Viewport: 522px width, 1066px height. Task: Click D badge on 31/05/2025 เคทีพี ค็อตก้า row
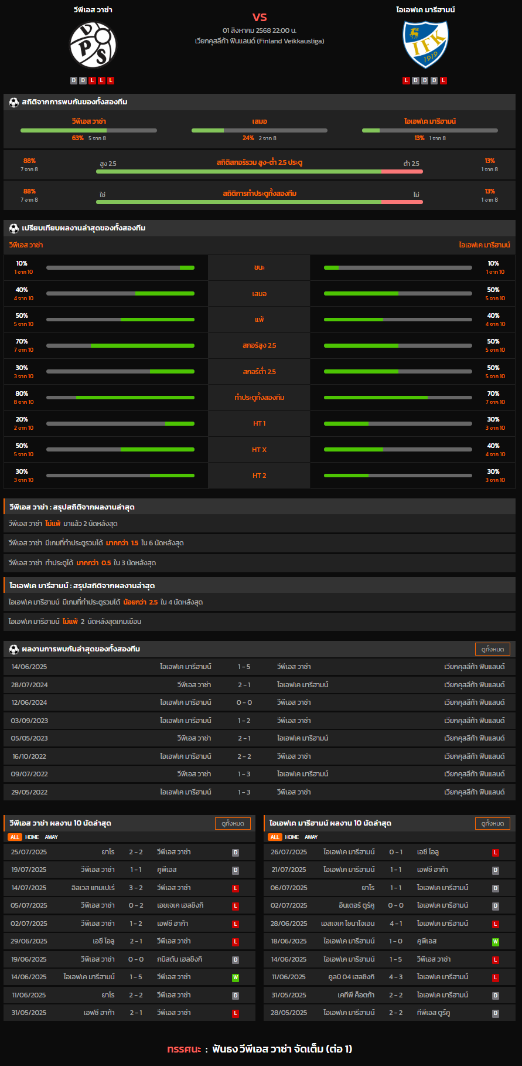click(x=496, y=996)
